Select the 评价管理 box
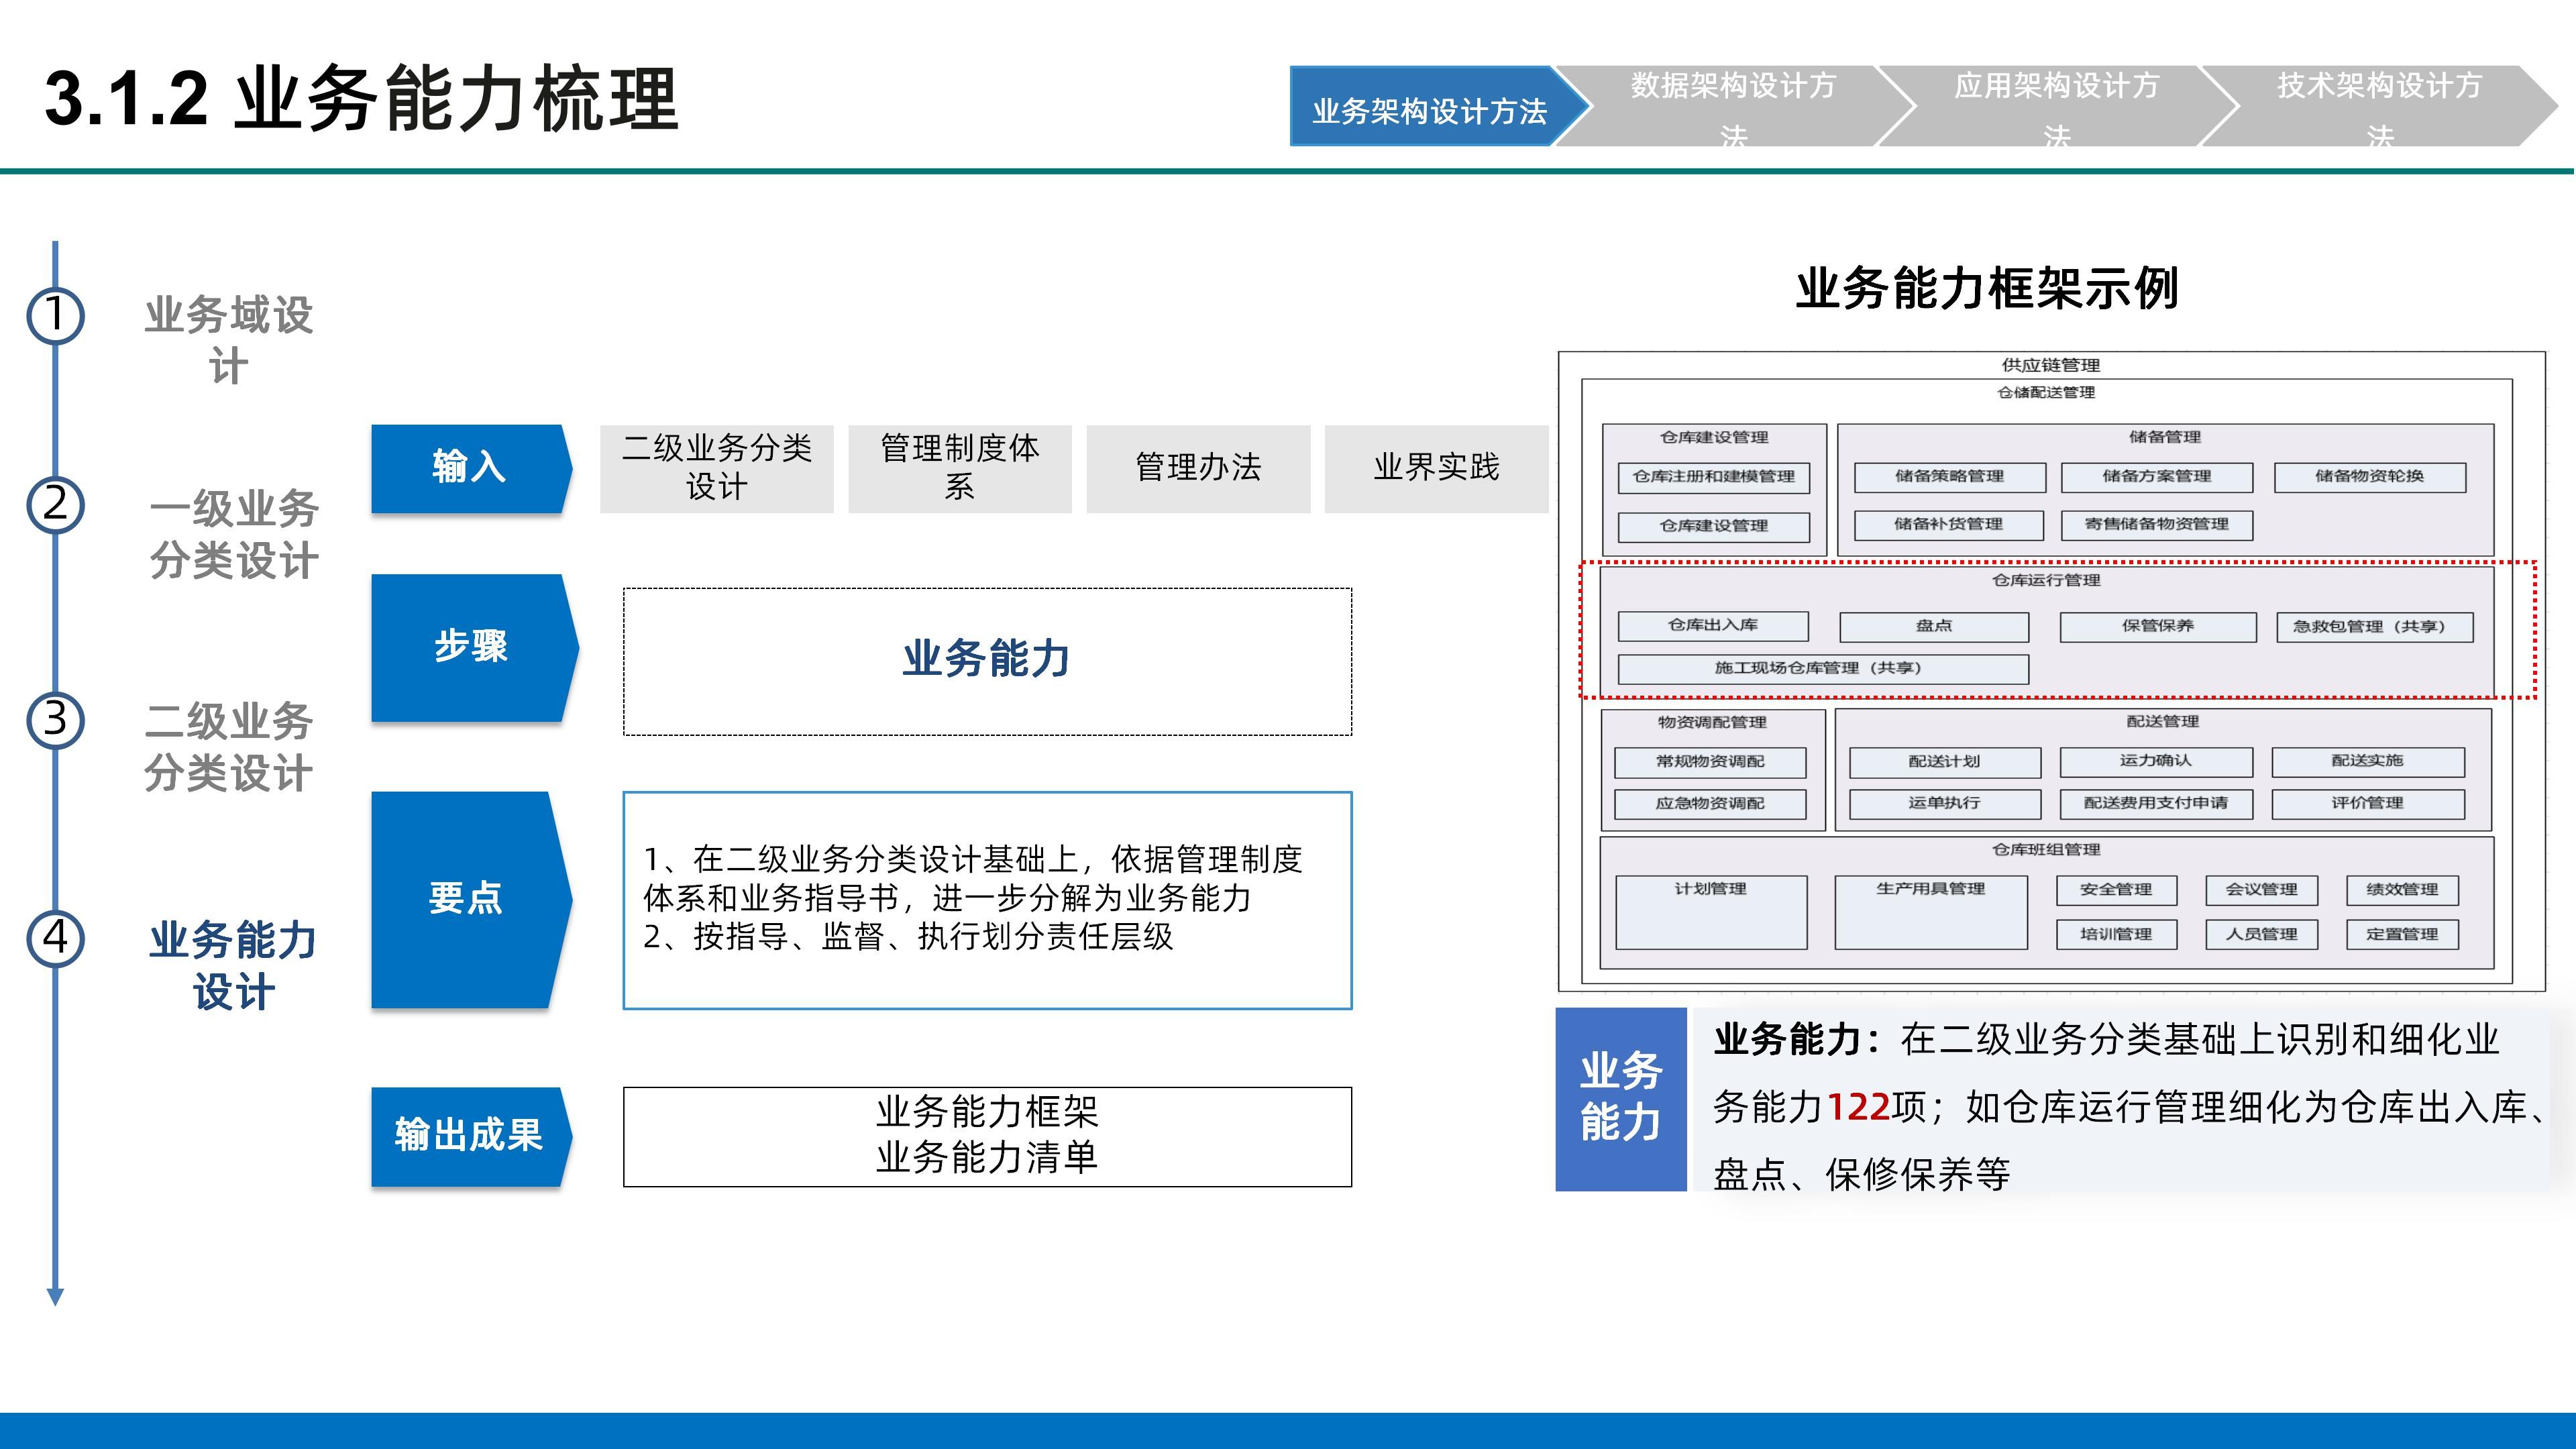This screenshot has width=2576, height=1449. click(2368, 804)
